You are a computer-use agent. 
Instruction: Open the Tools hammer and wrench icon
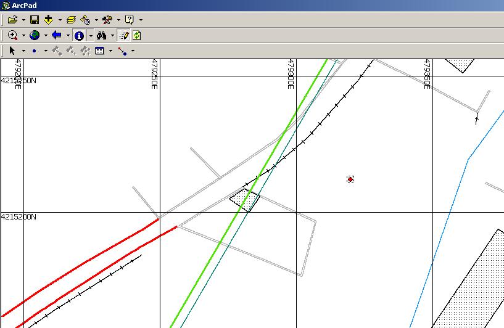click(107, 20)
